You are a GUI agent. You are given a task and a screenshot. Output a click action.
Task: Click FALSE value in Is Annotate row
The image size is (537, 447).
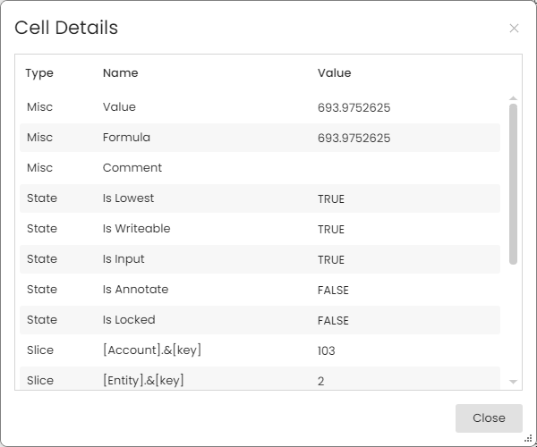coord(333,291)
